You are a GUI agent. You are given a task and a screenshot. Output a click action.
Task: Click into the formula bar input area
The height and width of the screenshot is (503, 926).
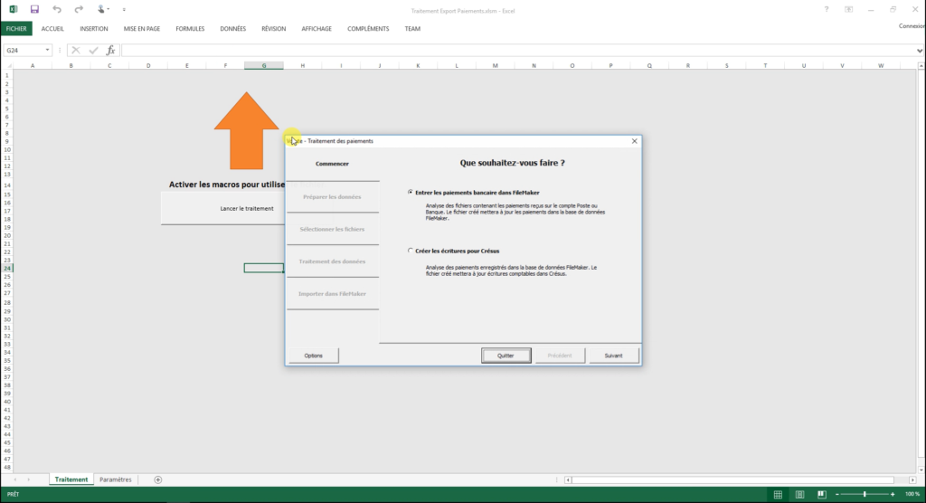pos(518,51)
